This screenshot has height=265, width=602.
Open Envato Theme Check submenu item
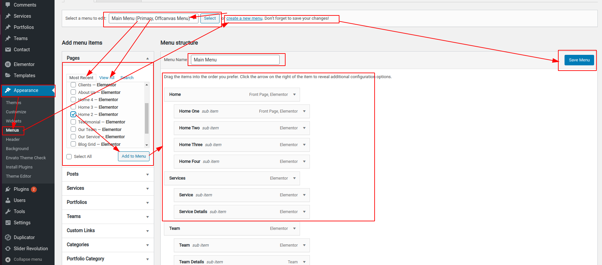[26, 158]
